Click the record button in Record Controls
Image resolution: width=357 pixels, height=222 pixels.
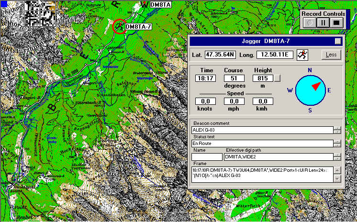coord(310,23)
